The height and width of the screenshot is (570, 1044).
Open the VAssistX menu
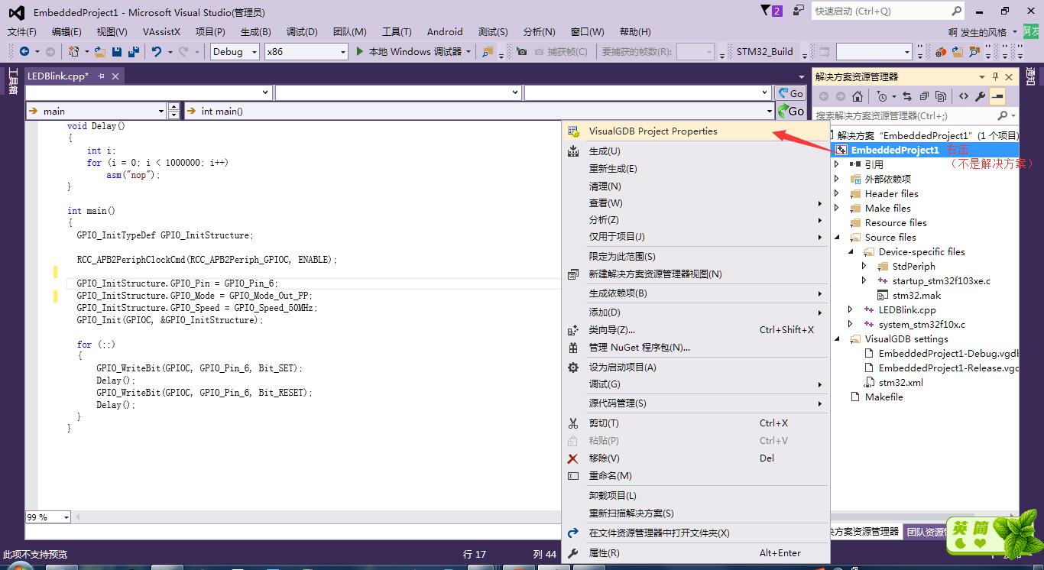(x=161, y=32)
